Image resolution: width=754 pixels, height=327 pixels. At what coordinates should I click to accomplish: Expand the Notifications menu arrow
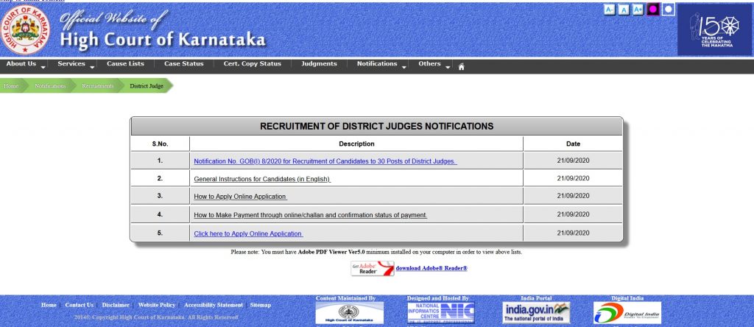[404, 67]
